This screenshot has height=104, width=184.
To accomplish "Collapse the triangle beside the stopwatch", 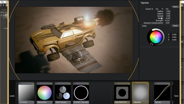I will point(4,18).
